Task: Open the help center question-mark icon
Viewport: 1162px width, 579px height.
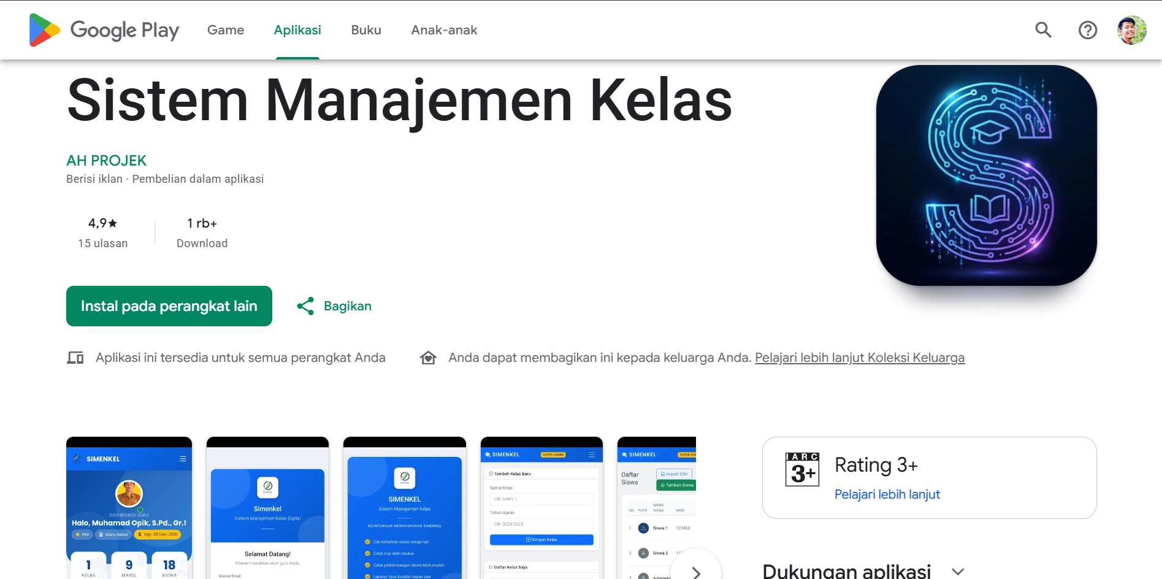Action: coord(1088,30)
